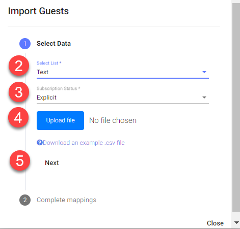This screenshot has width=240, height=229.
Task: Click the Subscription Status dropdown arrow
Action: 204,97
